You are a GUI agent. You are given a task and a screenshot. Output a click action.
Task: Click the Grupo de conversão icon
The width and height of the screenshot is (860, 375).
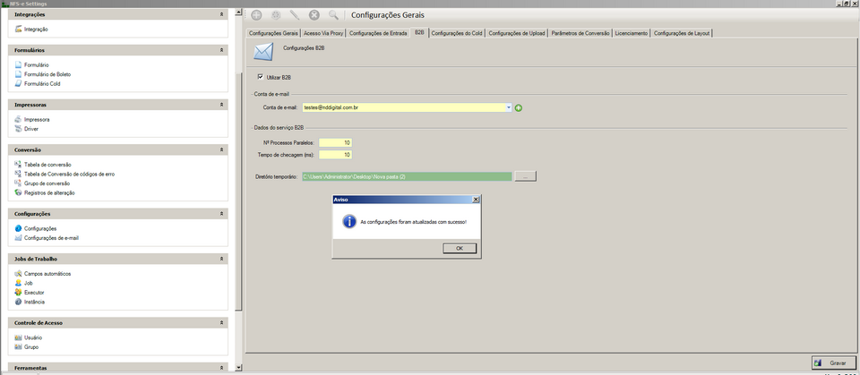(18, 183)
